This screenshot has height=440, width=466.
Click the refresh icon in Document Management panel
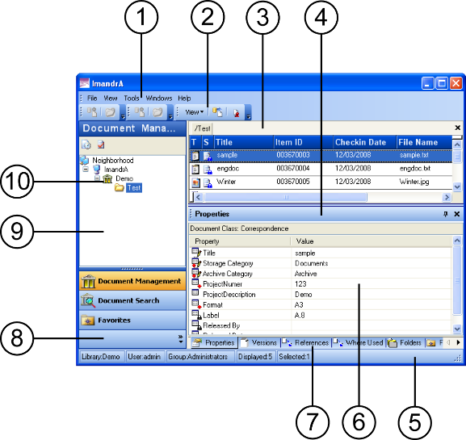pyautogui.click(x=86, y=145)
